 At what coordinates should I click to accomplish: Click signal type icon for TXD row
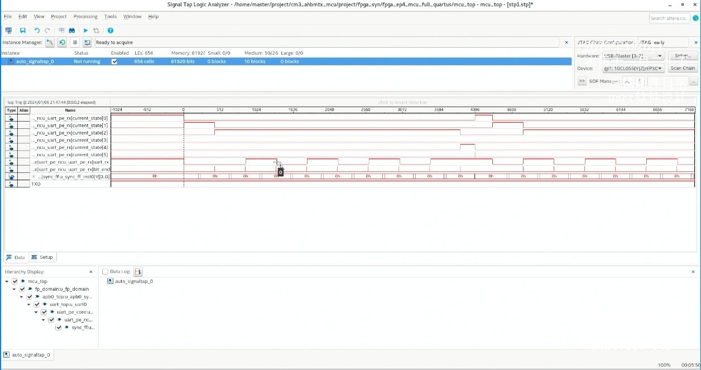[11, 184]
